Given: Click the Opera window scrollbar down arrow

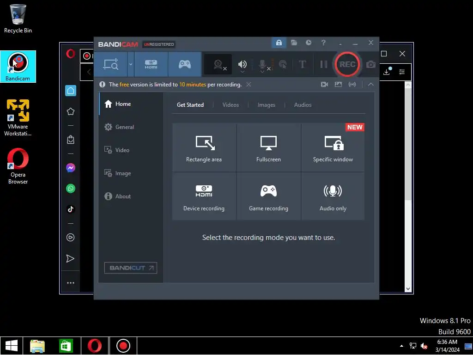Looking at the screenshot, I should pyautogui.click(x=408, y=289).
